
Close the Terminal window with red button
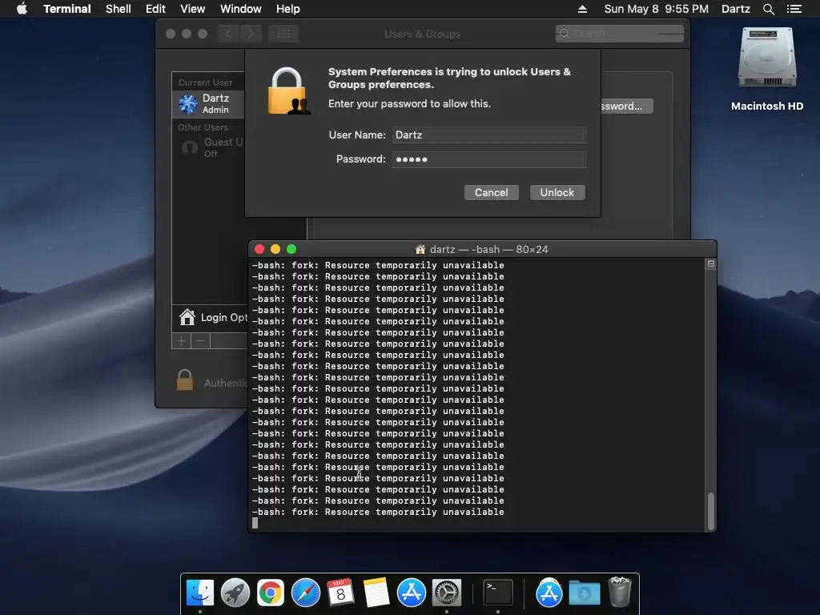259,250
